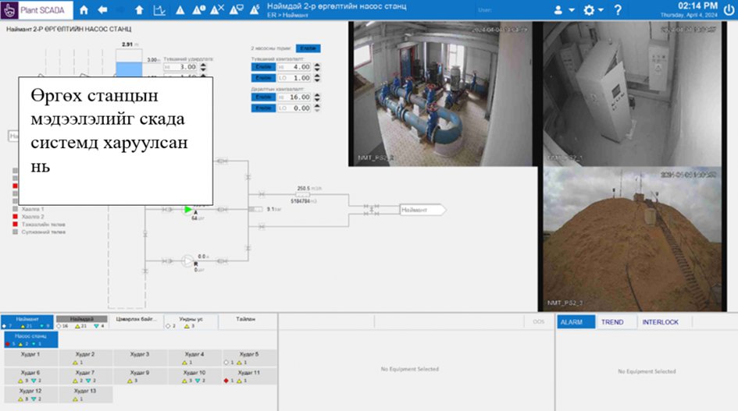Go to the Home page icon

(84, 10)
